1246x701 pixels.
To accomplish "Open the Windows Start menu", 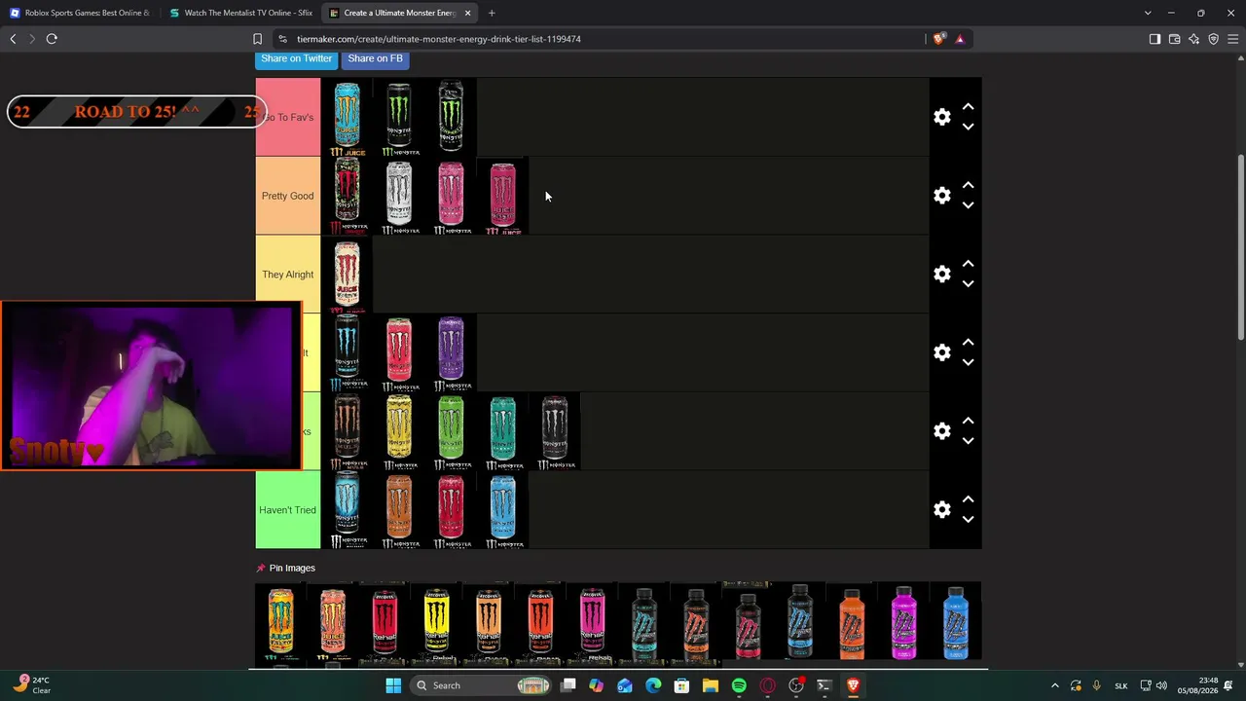I will [x=393, y=685].
